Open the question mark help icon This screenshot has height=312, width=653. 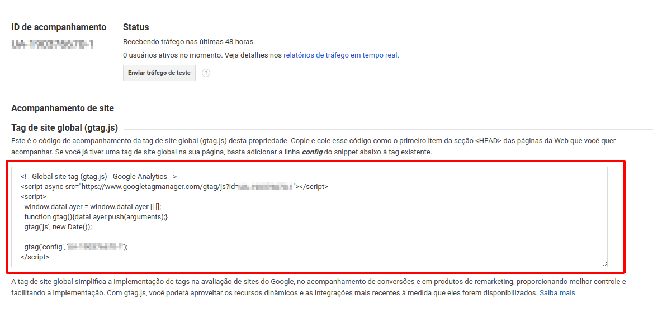[206, 73]
